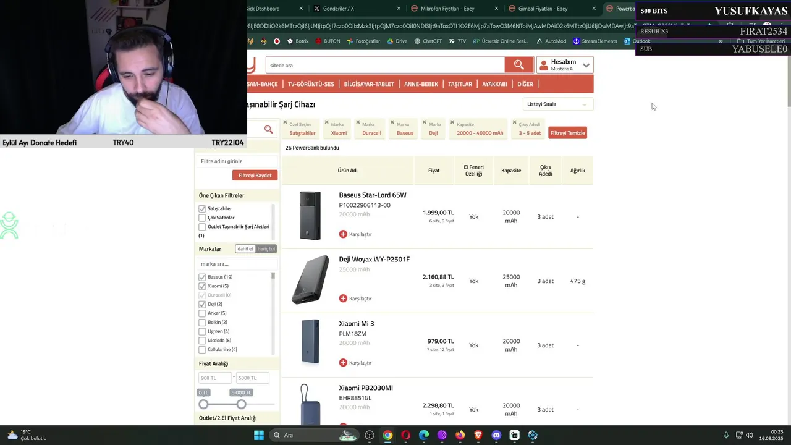Open Botrix bookmark
This screenshot has height=445, width=791.
[x=297, y=41]
